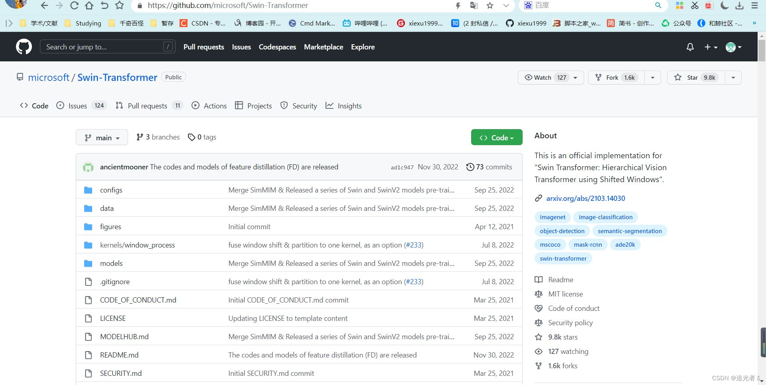The image size is (766, 385).
Task: Open the MIT license link
Action: coord(565,294)
